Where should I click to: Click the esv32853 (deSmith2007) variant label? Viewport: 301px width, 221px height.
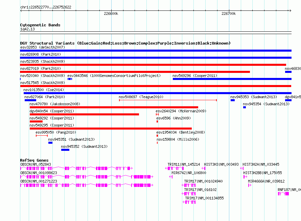43,47
